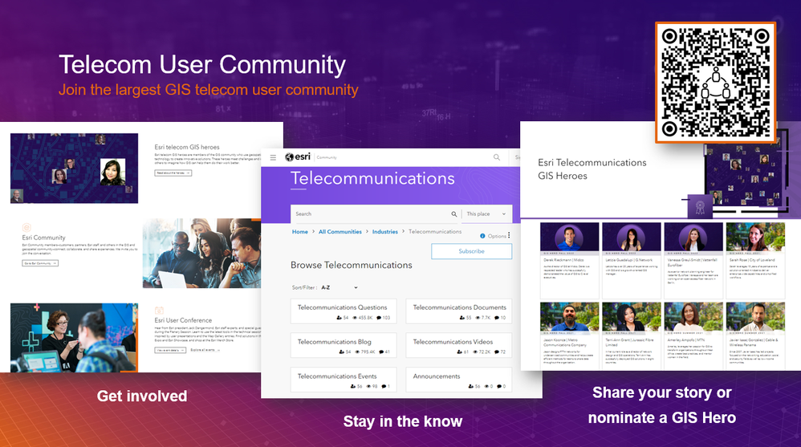The height and width of the screenshot is (447, 801).
Task: Click the Telecommunications breadcrumb text
Action: pos(435,231)
